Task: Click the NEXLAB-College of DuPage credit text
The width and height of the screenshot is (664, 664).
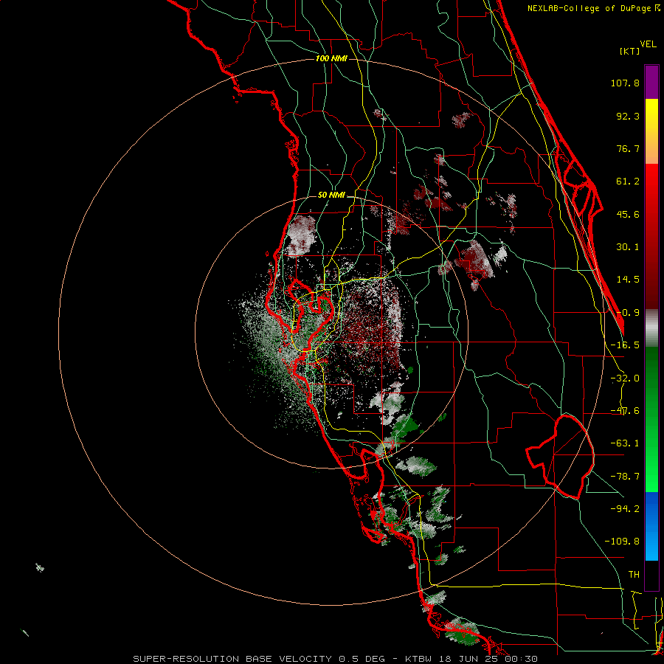Action: pos(589,8)
